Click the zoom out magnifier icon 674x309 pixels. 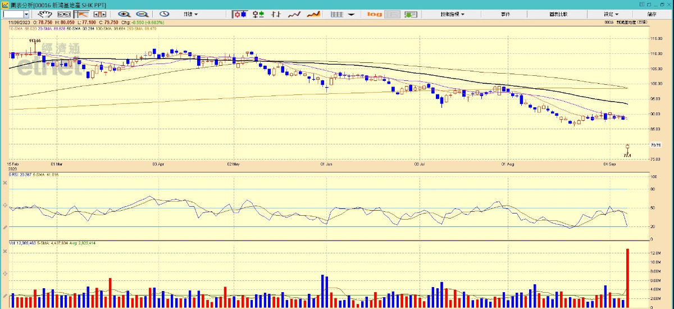point(142,14)
